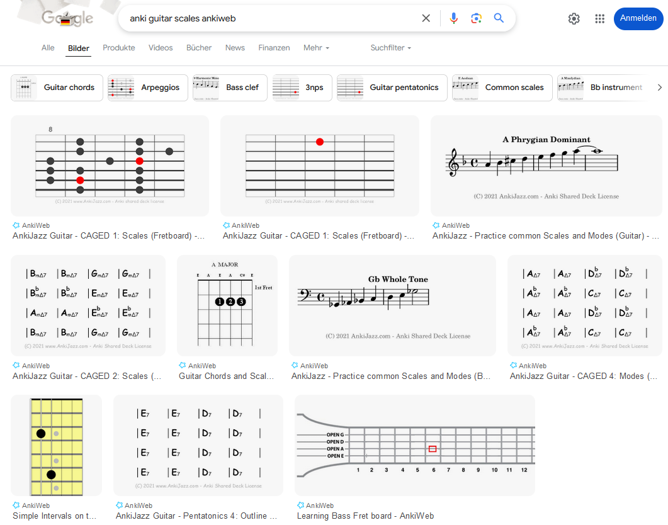Switch to the Videos tab

pos(161,48)
